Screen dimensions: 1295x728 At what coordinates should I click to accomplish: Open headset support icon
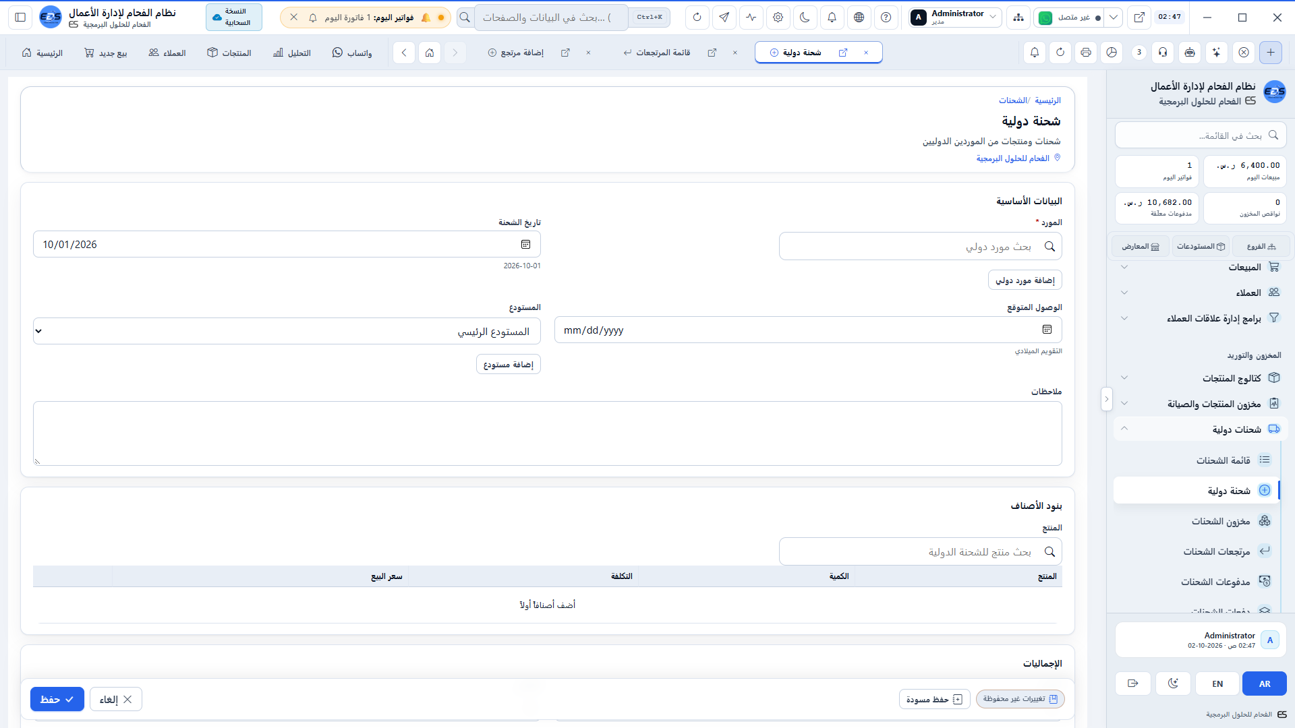(x=1163, y=52)
